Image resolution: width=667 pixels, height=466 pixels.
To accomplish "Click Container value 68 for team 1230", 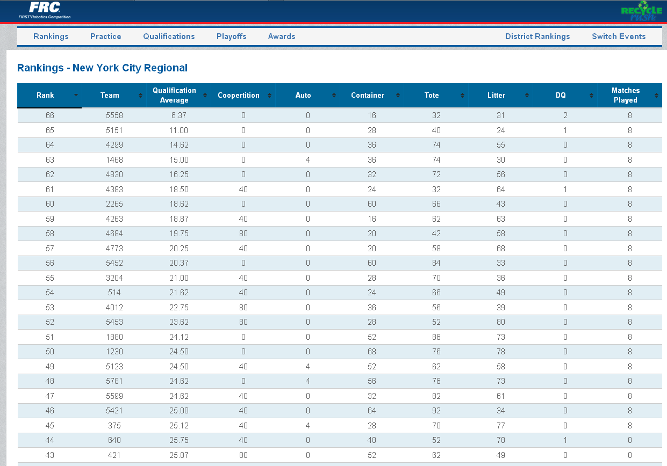I will (x=372, y=352).
